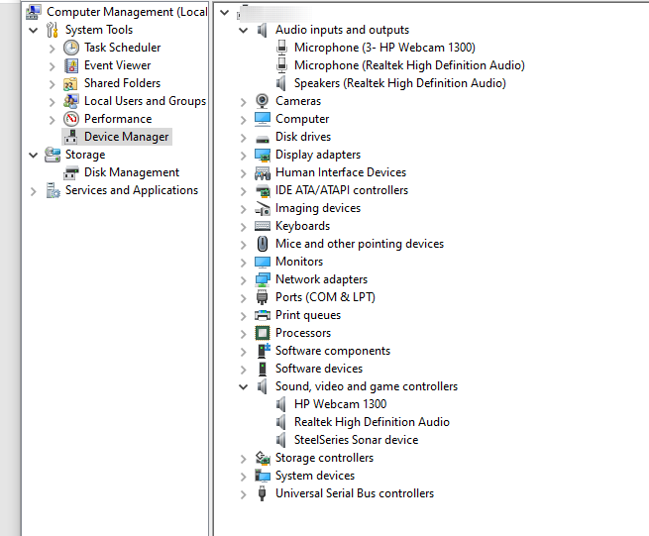Image resolution: width=649 pixels, height=536 pixels.
Task: Click the Performance monitor icon
Action: pos(71,119)
